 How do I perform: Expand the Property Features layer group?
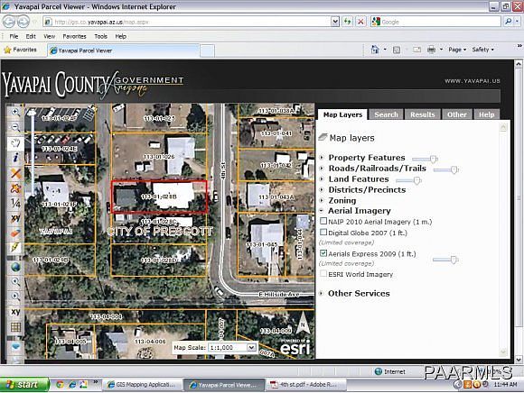pos(322,158)
